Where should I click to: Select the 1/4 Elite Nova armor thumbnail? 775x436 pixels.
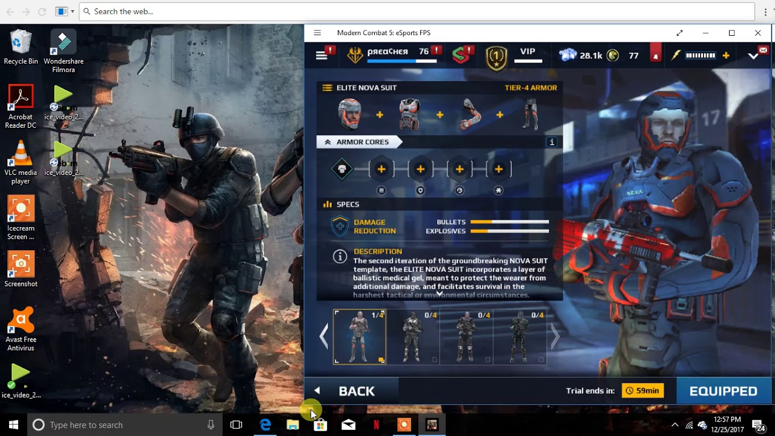click(360, 337)
